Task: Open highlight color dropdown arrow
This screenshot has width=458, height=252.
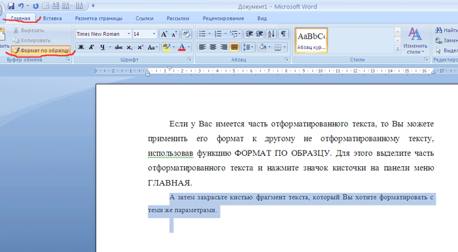Action: 174,47
